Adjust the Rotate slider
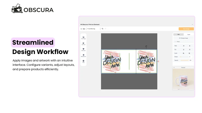202x113 pixels. (x=184, y=57)
